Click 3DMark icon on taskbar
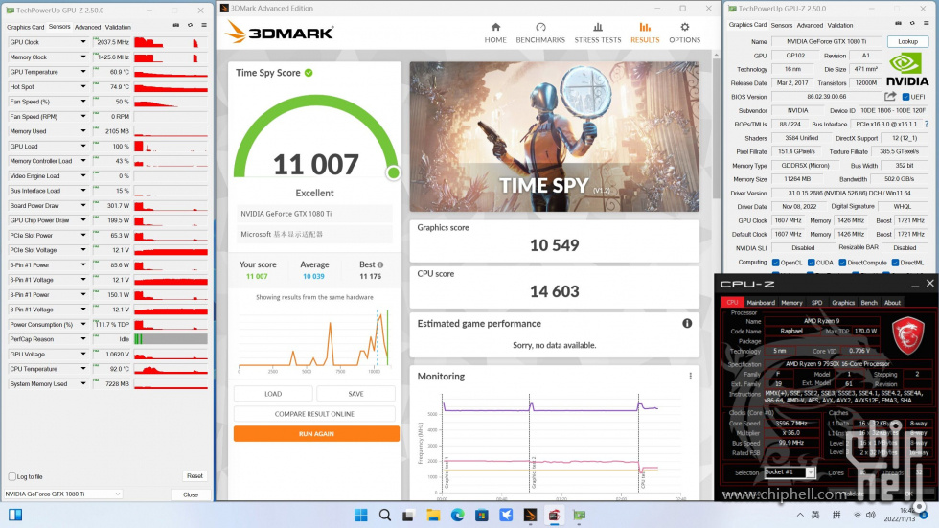 pyautogui.click(x=530, y=515)
